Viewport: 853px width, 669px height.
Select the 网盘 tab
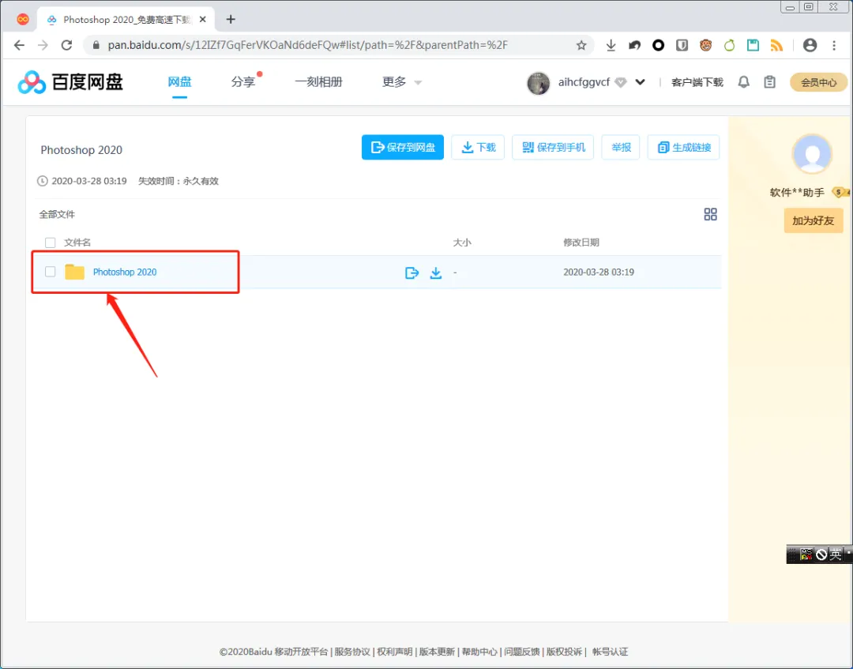[179, 82]
